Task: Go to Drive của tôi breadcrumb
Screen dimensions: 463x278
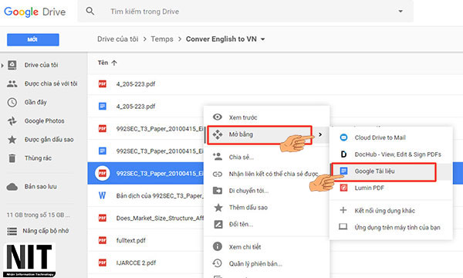Action: click(117, 39)
